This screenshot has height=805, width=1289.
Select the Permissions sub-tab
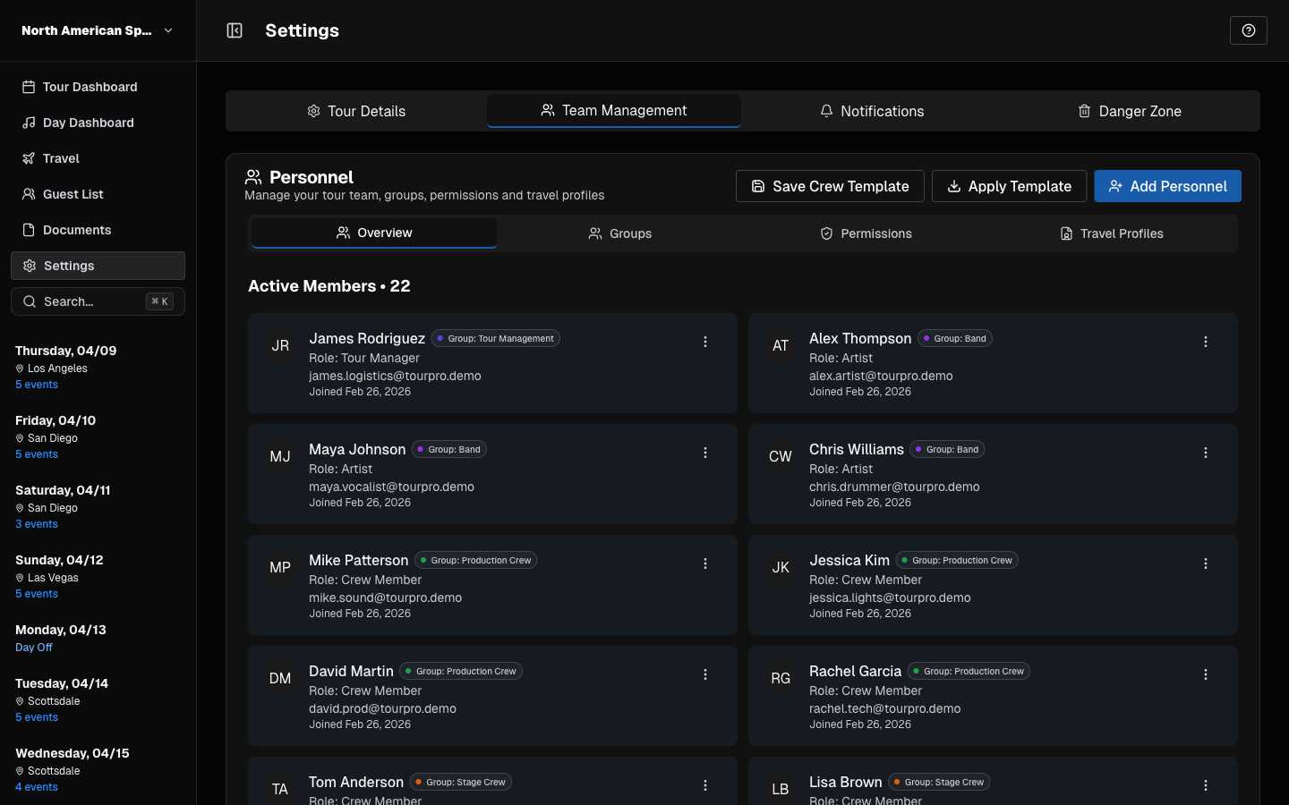point(866,233)
